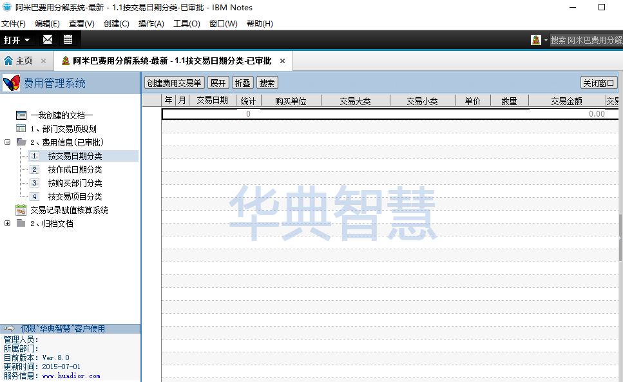Click the search 阿米巴费用分解 input field
623x382 pixels.
(x=586, y=40)
